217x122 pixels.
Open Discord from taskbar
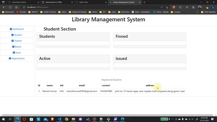pyautogui.click(x=80, y=119)
